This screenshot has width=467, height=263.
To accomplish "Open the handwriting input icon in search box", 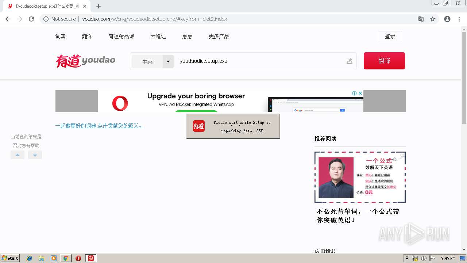I will click(x=350, y=61).
